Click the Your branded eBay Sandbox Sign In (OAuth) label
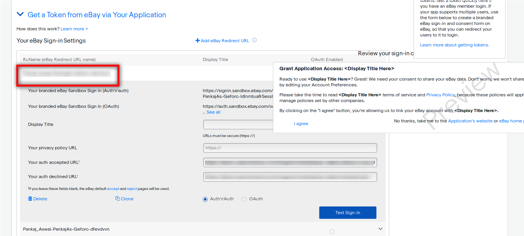Image resolution: width=524 pixels, height=236 pixels. 73,106
